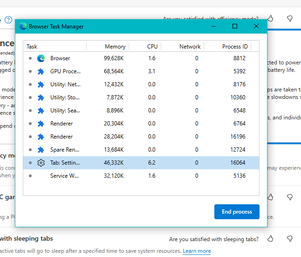
Task: Select the Renderer with 28,204K memory
Action: tap(141, 137)
